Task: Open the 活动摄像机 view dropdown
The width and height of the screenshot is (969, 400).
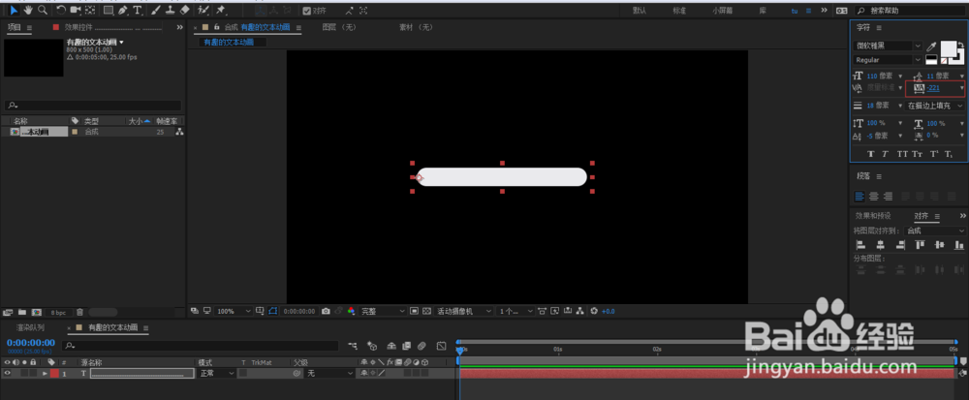Action: pos(464,311)
